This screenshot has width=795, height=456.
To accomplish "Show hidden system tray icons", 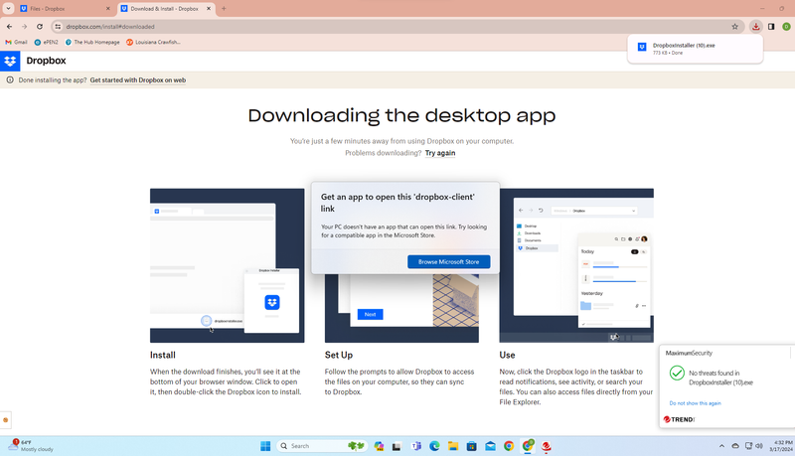I will (x=721, y=446).
